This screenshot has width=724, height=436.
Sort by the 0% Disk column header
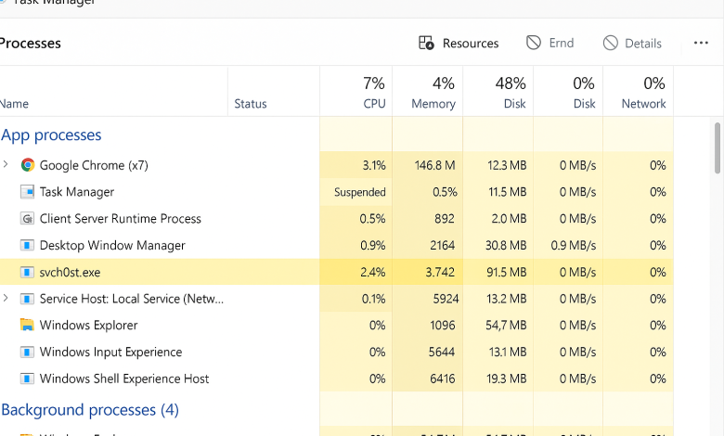[x=568, y=91]
